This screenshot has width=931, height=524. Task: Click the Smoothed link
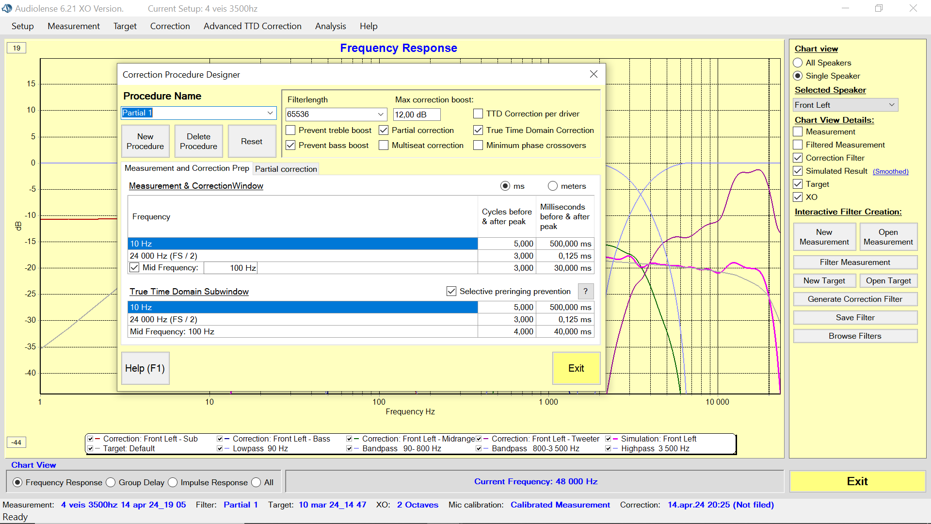tap(890, 171)
